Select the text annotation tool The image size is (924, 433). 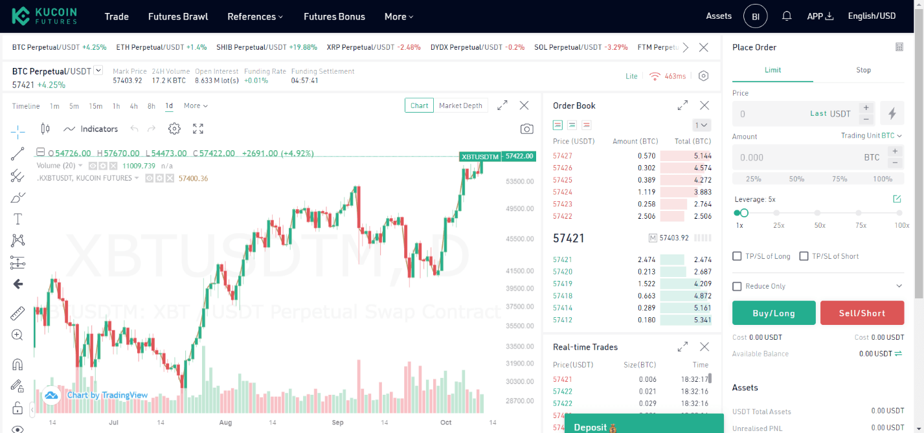click(17, 219)
